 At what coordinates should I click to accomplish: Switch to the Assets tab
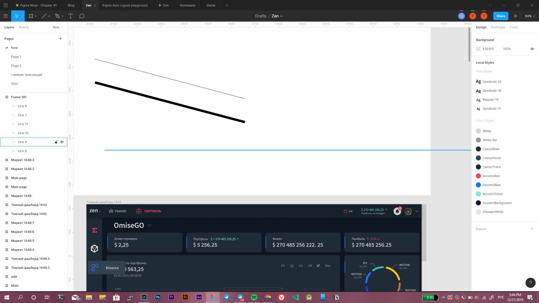(24, 27)
